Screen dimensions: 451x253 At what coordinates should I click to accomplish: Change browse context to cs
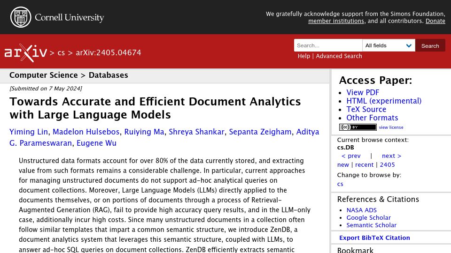coord(340,184)
